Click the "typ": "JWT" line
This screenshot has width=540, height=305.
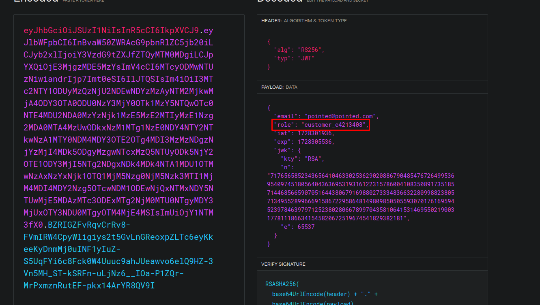[294, 58]
